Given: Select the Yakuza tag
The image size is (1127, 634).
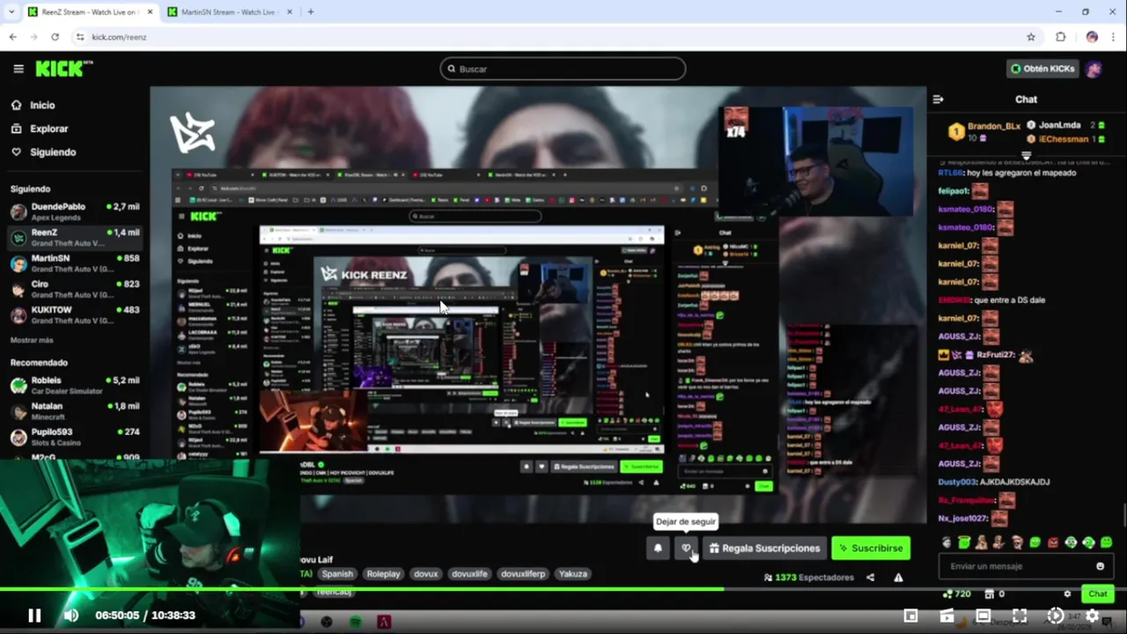Looking at the screenshot, I should tap(572, 573).
